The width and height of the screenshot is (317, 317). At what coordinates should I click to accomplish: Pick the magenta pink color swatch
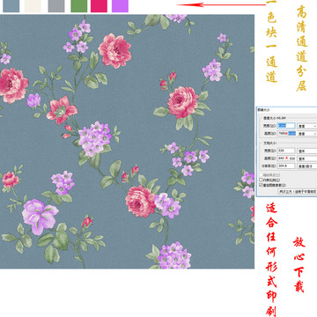pyautogui.click(x=99, y=6)
